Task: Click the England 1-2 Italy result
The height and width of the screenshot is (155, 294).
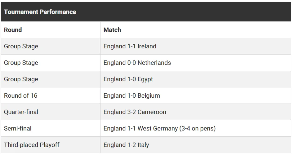Action: pos(126,145)
